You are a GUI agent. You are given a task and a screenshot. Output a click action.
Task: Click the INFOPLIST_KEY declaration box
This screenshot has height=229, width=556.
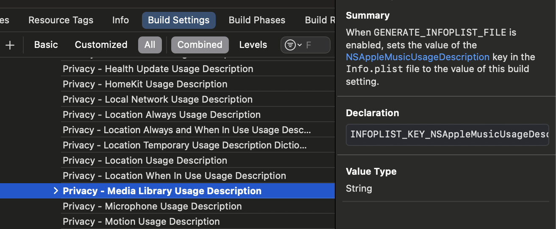coord(448,135)
